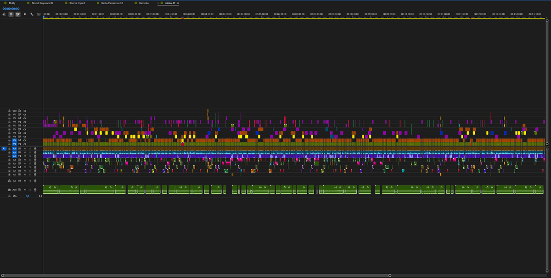551x278 pixels.
Task: Open the roblox 47 panel menu icon
Action: pos(178,3)
